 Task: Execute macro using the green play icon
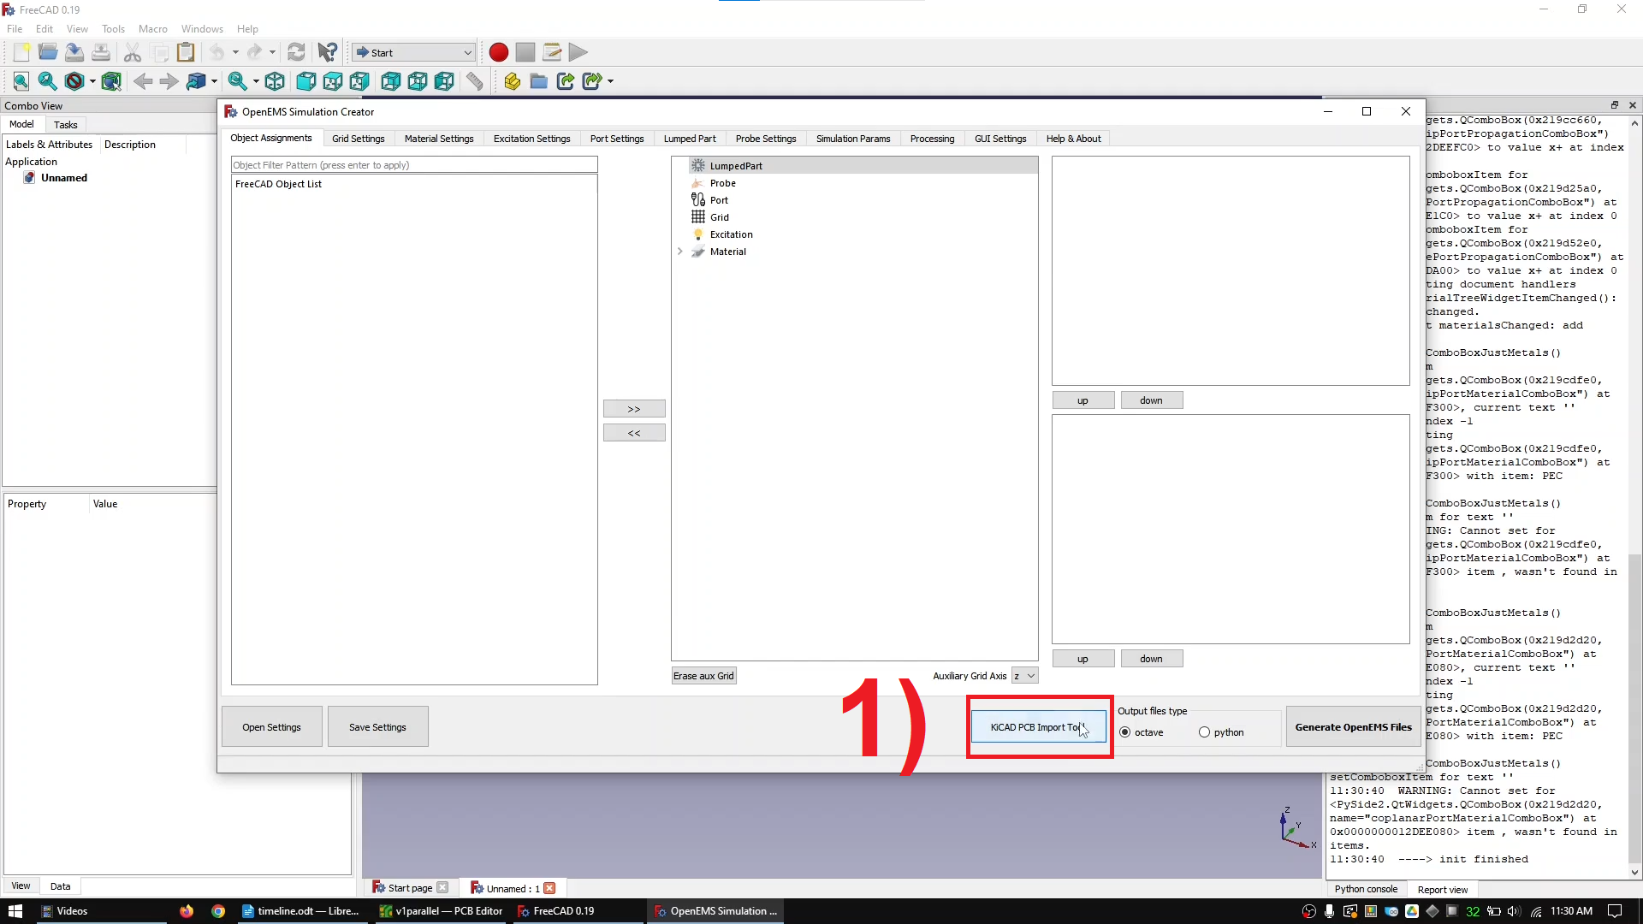tap(578, 52)
